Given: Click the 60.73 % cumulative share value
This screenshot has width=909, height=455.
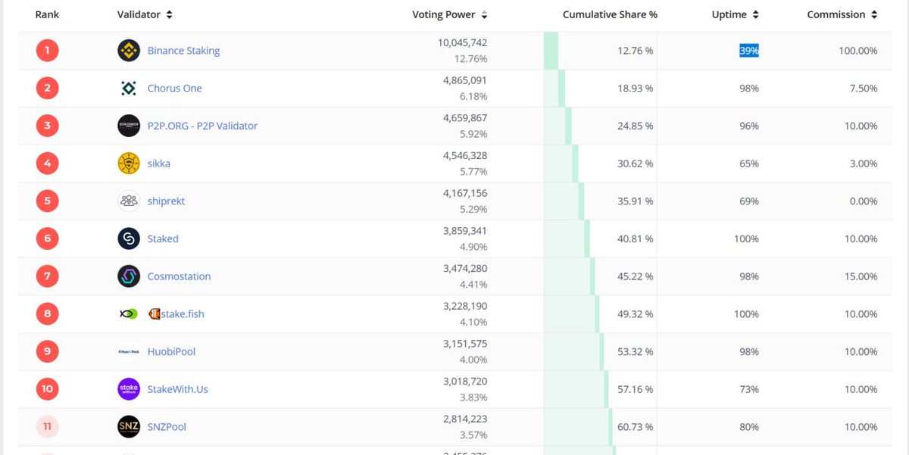Looking at the screenshot, I should coord(636,427).
